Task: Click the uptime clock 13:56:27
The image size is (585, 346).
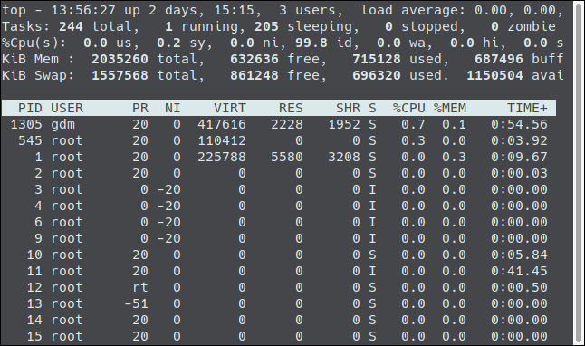Action: (x=83, y=10)
